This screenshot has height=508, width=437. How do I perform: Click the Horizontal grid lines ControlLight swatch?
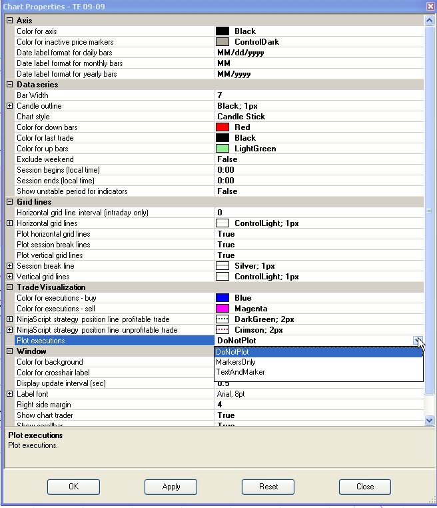coord(222,223)
